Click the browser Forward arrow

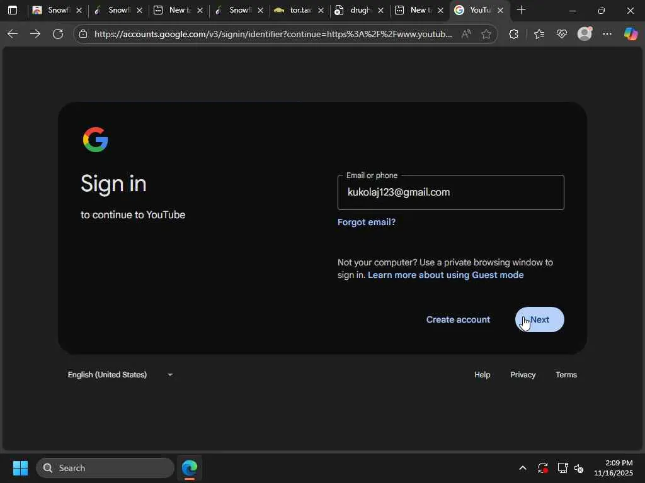click(x=35, y=34)
